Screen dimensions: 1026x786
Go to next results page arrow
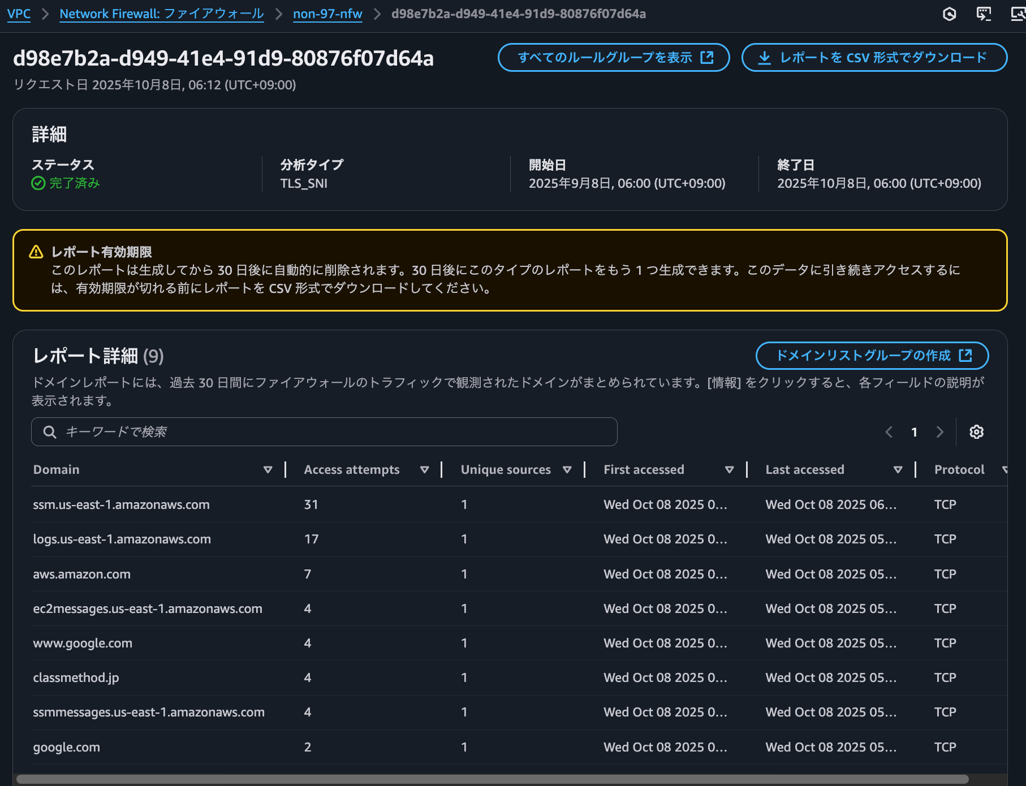click(939, 432)
